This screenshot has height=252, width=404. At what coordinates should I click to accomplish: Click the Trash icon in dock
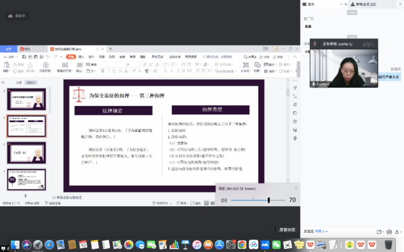388,244
